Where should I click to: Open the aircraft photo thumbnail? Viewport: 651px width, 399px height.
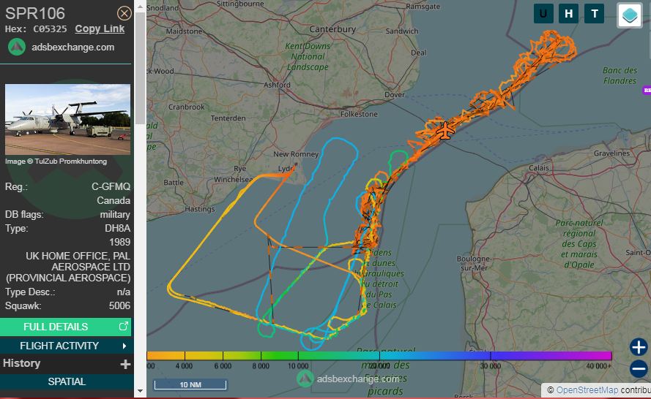[67, 119]
